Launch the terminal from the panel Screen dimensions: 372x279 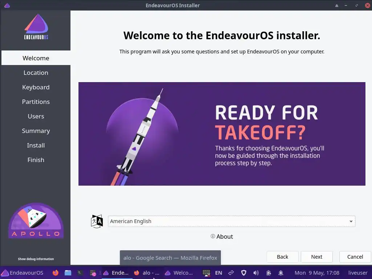tap(80, 273)
